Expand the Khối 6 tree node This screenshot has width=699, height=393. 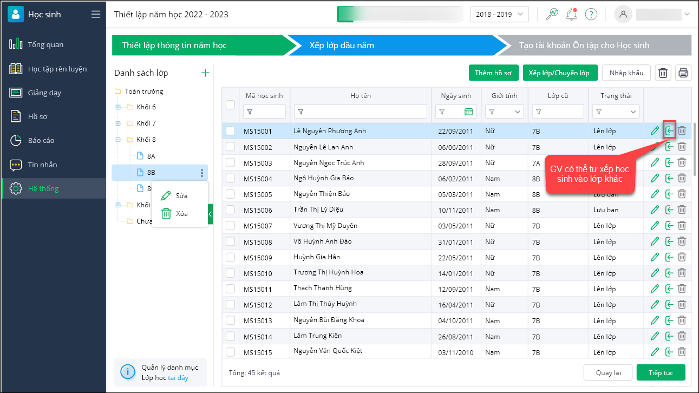click(x=118, y=107)
